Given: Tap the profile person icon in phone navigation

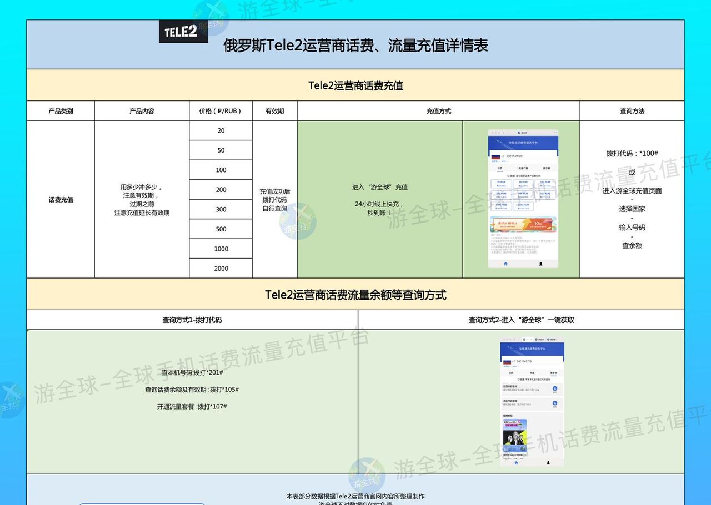Looking at the screenshot, I should pos(540,263).
